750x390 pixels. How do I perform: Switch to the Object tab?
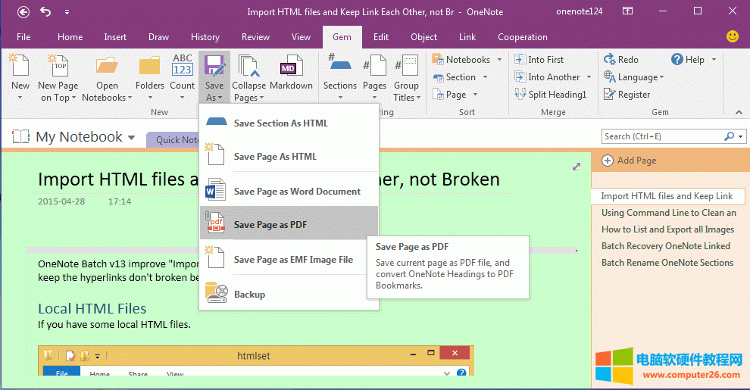click(x=423, y=37)
